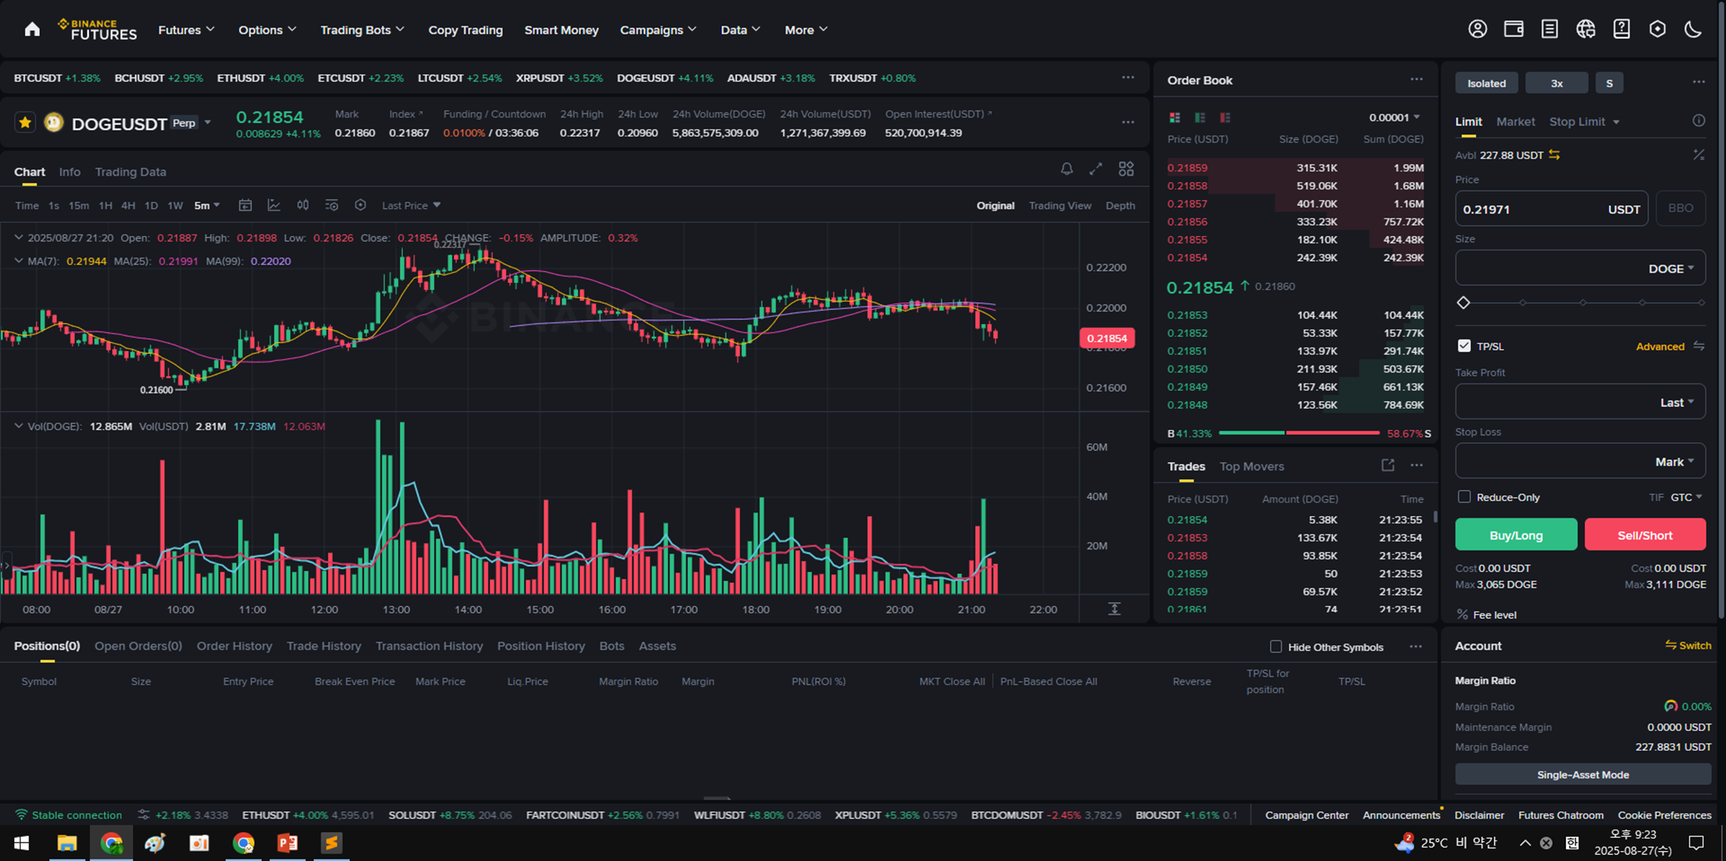The width and height of the screenshot is (1726, 861).
Task: Open the calculator icon in order panel
Action: point(1698,155)
